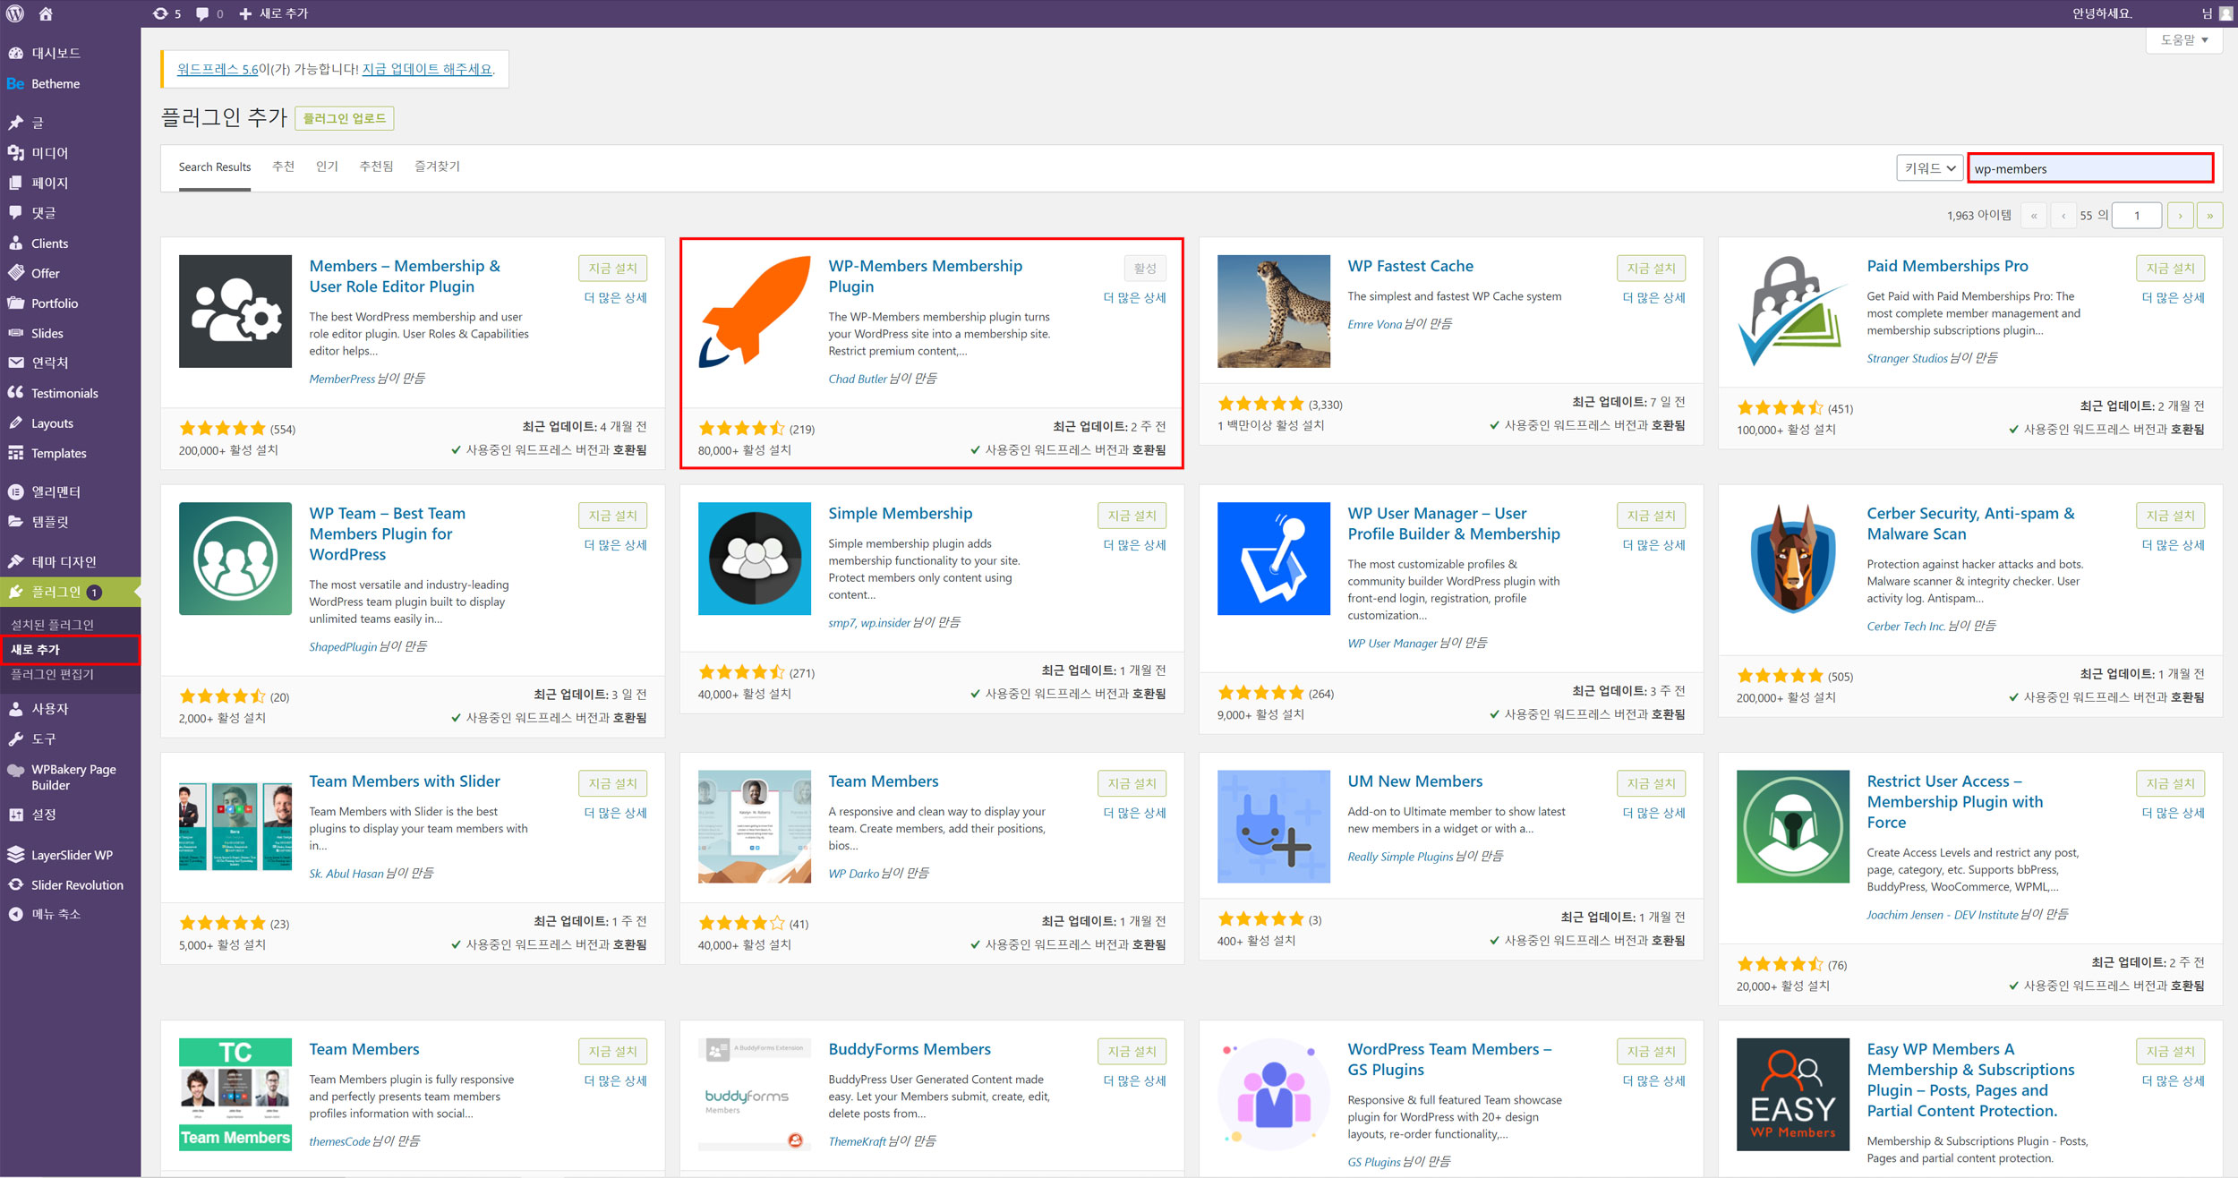Image resolution: width=2238 pixels, height=1178 pixels.
Task: Switch to the 인기 popular tab
Action: click(328, 166)
